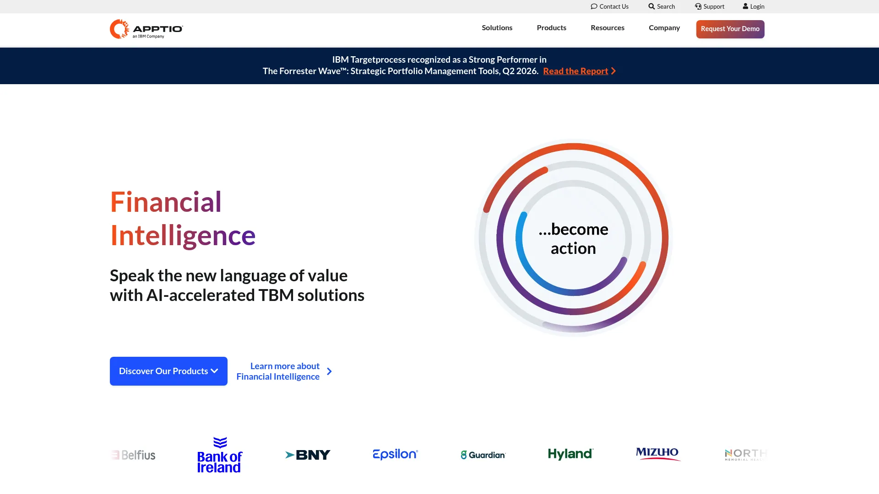Image resolution: width=879 pixels, height=494 pixels.
Task: Click the chevron beside Learn more about Financial Intelligence
Action: coord(329,371)
